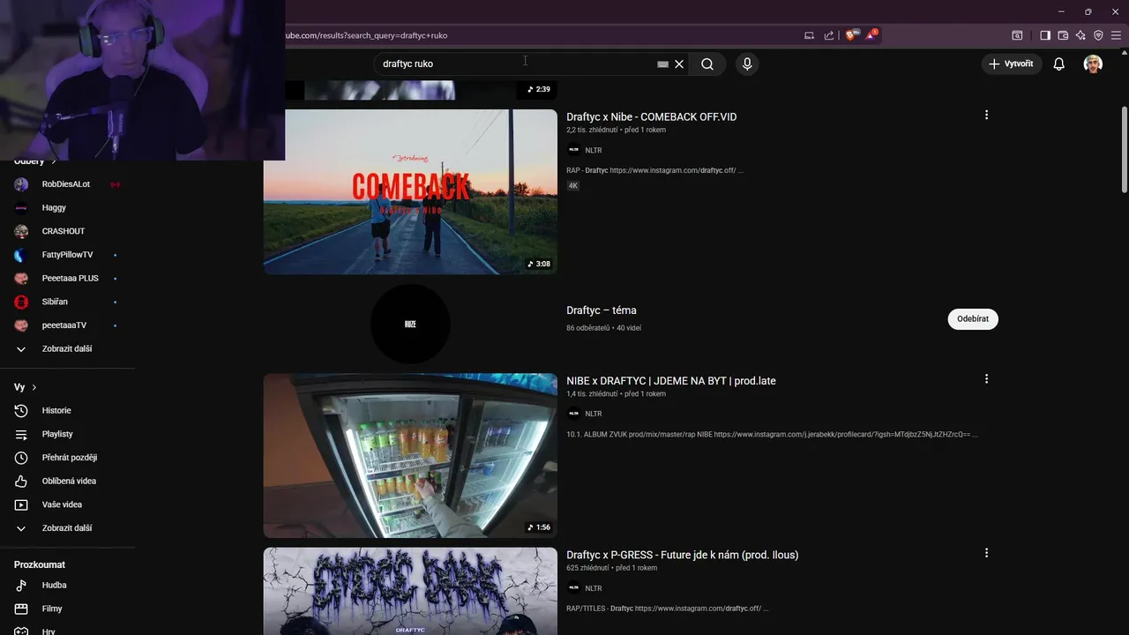Open the notifications bell
This screenshot has height=635, width=1129.
pyautogui.click(x=1059, y=63)
